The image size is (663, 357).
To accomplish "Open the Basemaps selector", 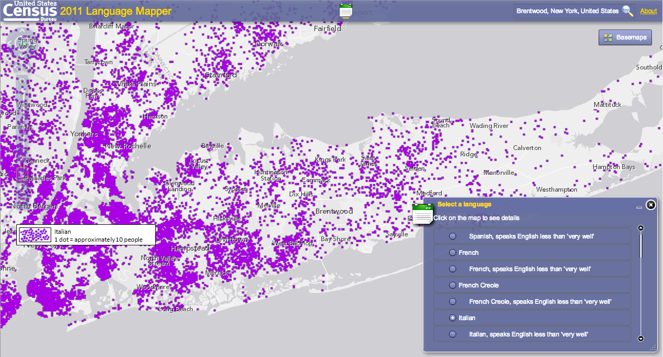I will point(626,37).
